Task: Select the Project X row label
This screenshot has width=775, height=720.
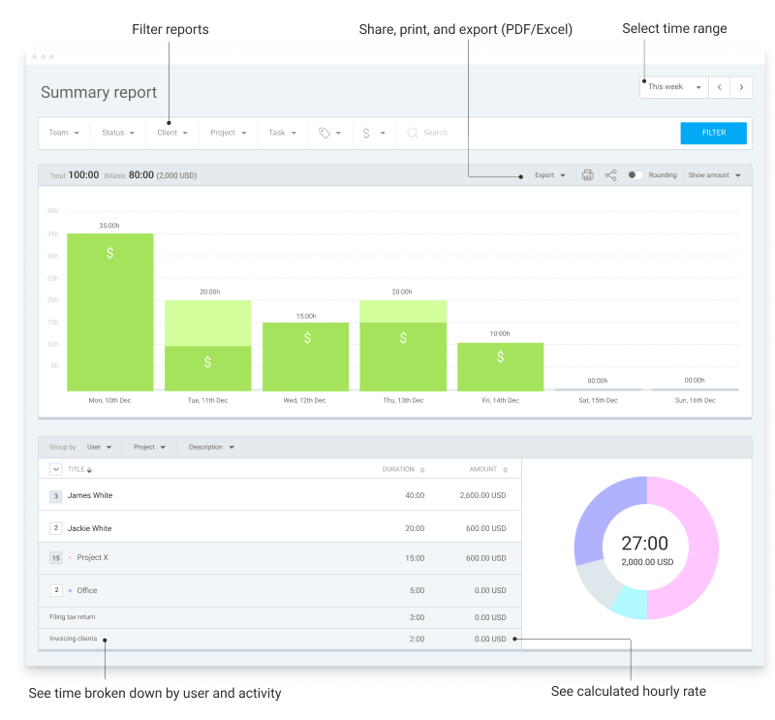Action: pos(92,557)
